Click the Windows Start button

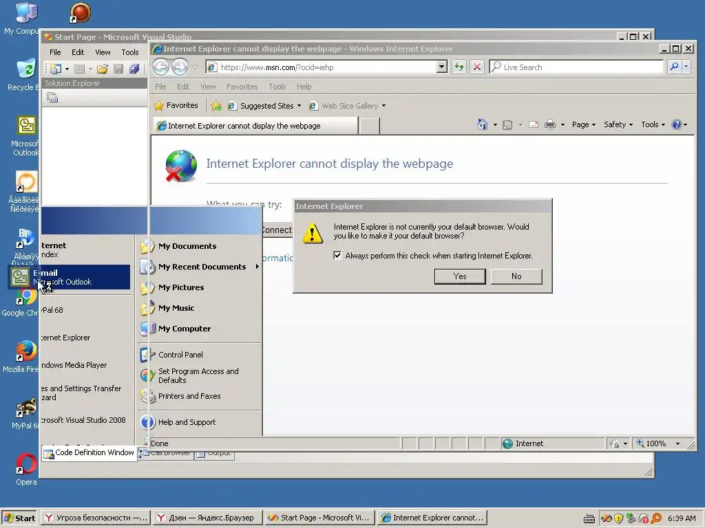click(19, 518)
